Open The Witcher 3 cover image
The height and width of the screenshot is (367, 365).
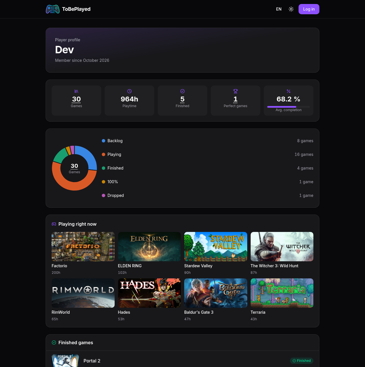click(x=282, y=246)
